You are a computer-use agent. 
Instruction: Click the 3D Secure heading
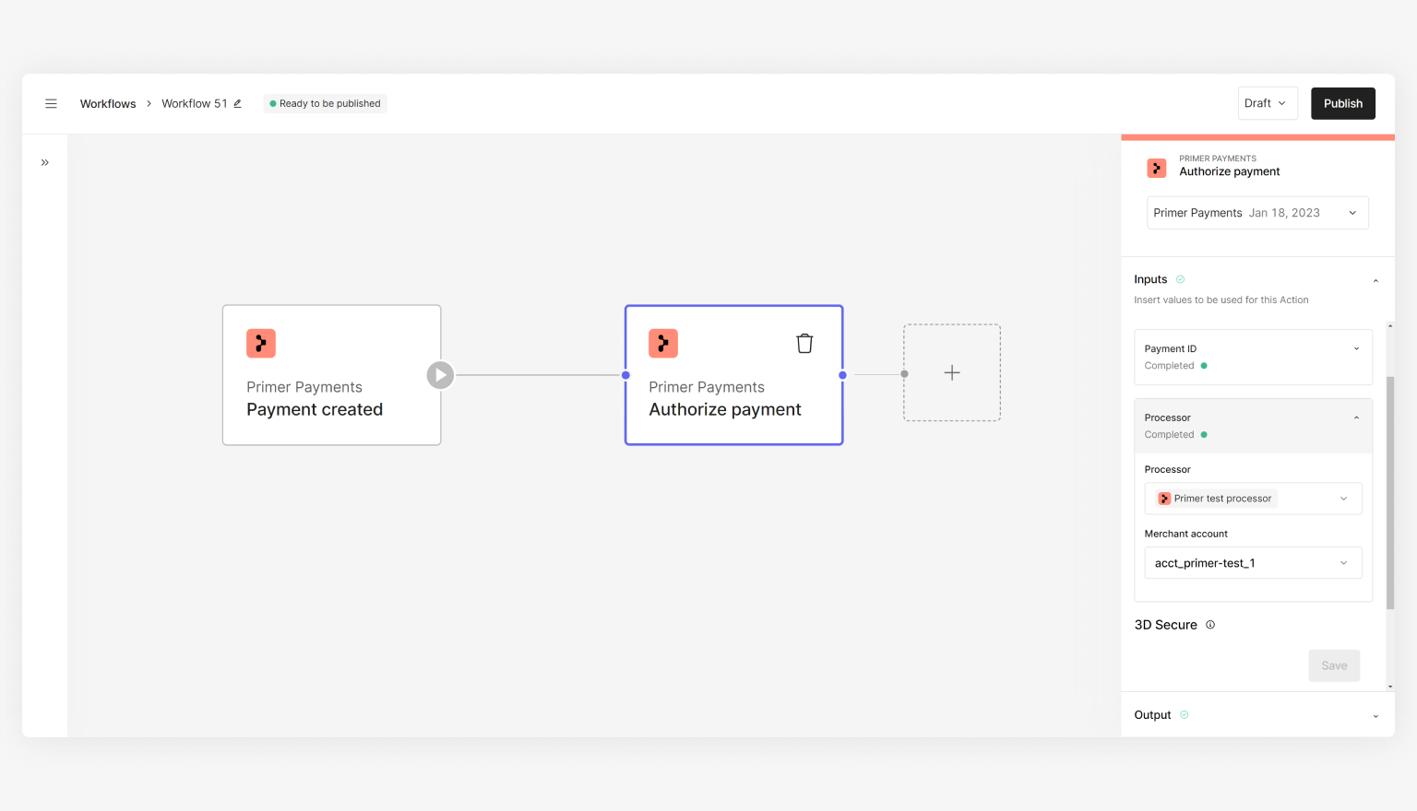tap(1165, 625)
